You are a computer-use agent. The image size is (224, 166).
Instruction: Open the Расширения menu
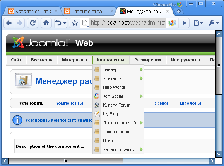click(147, 60)
